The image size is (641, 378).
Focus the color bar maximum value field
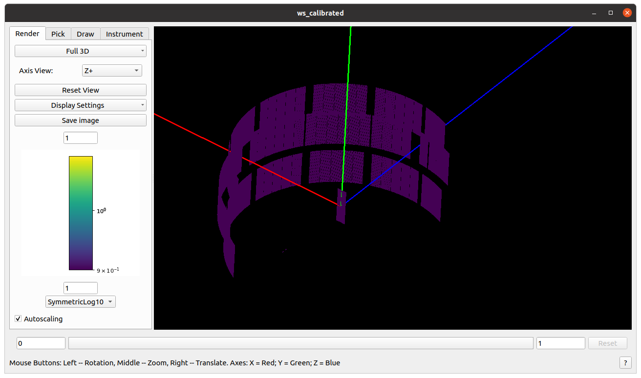point(81,138)
